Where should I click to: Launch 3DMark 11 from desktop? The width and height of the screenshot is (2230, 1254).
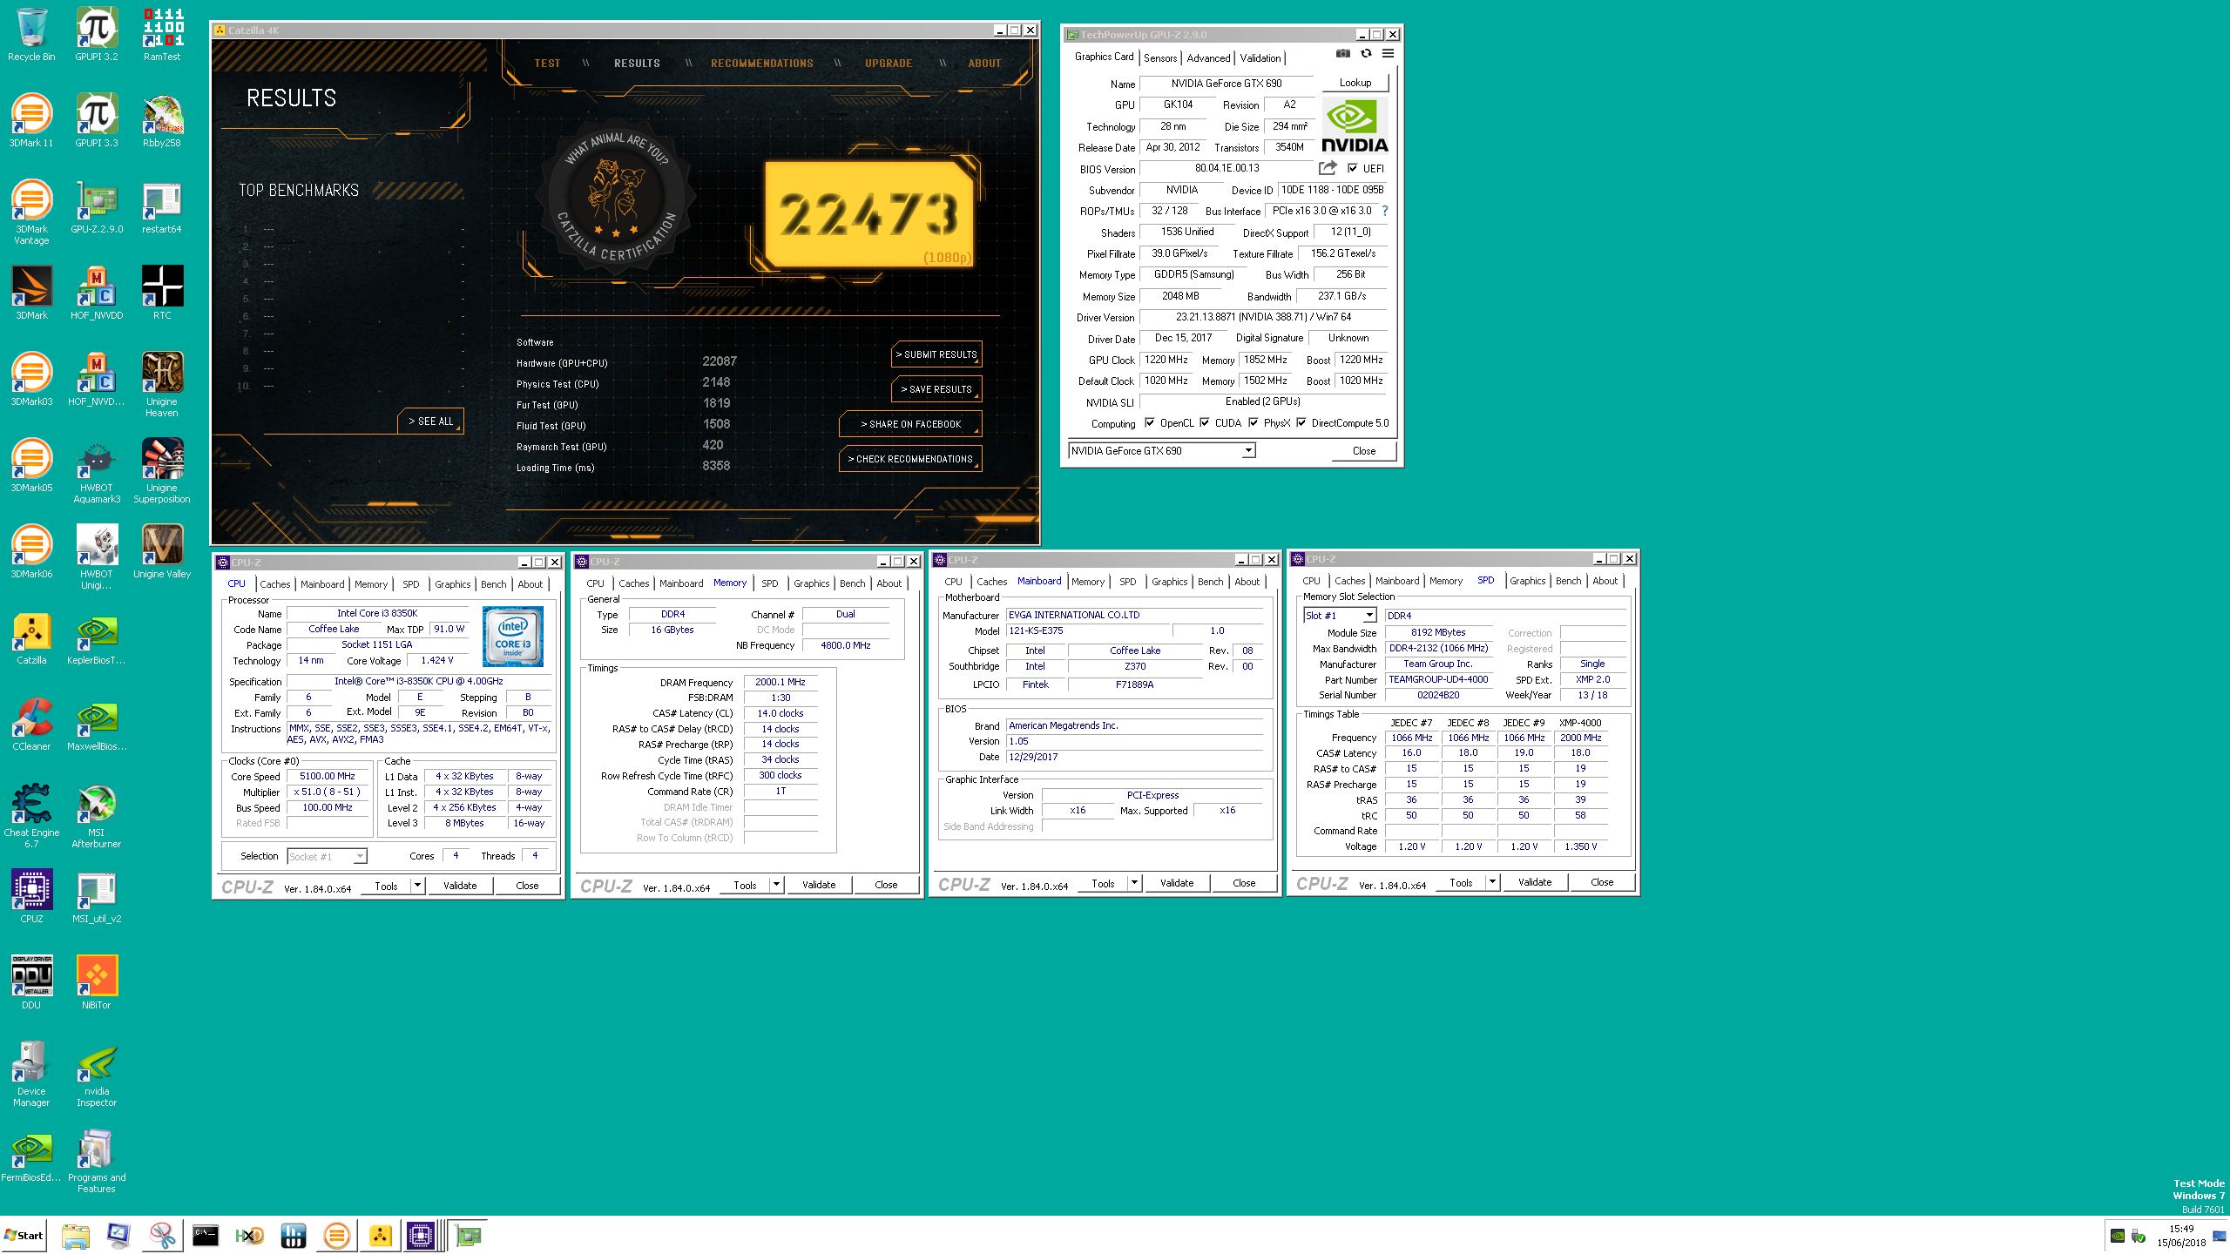(31, 120)
